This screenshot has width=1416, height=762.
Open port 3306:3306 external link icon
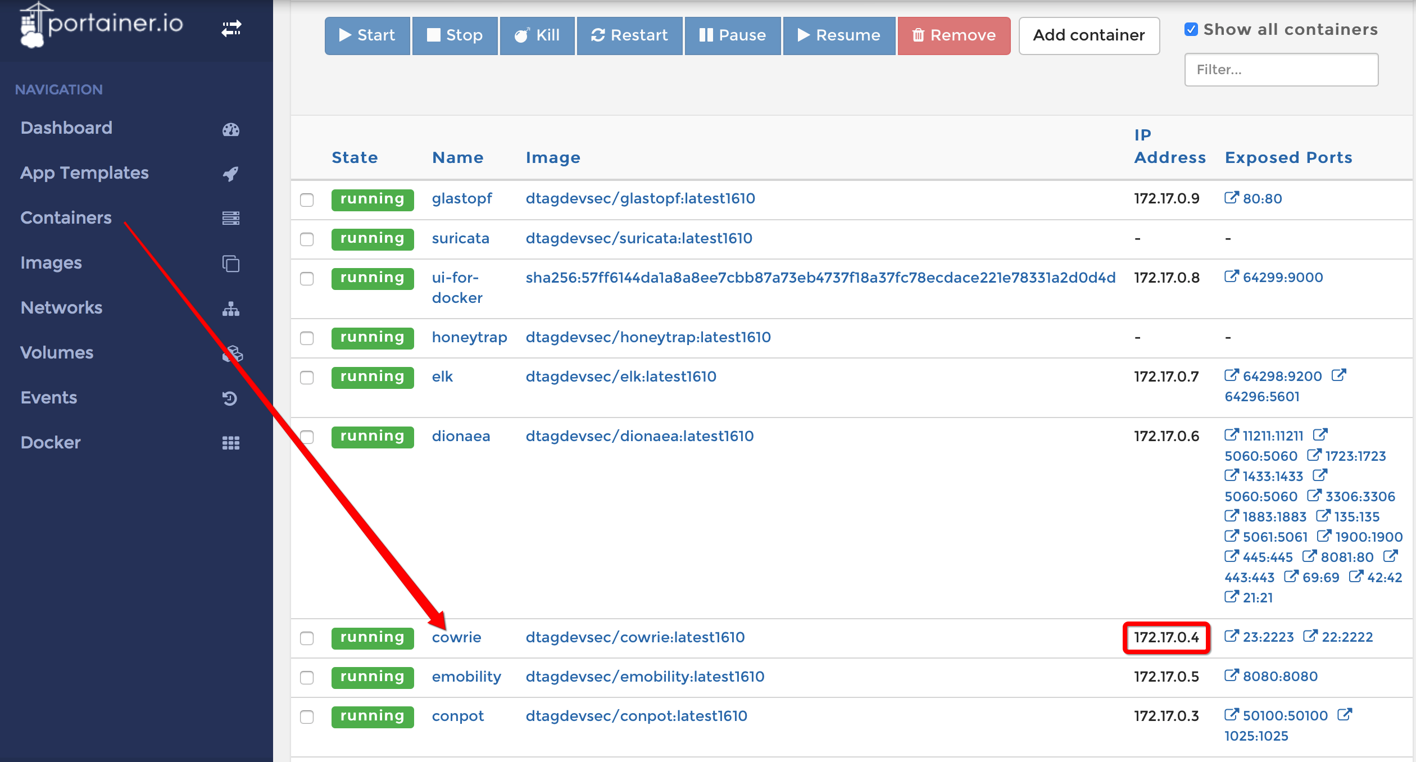tap(1314, 496)
